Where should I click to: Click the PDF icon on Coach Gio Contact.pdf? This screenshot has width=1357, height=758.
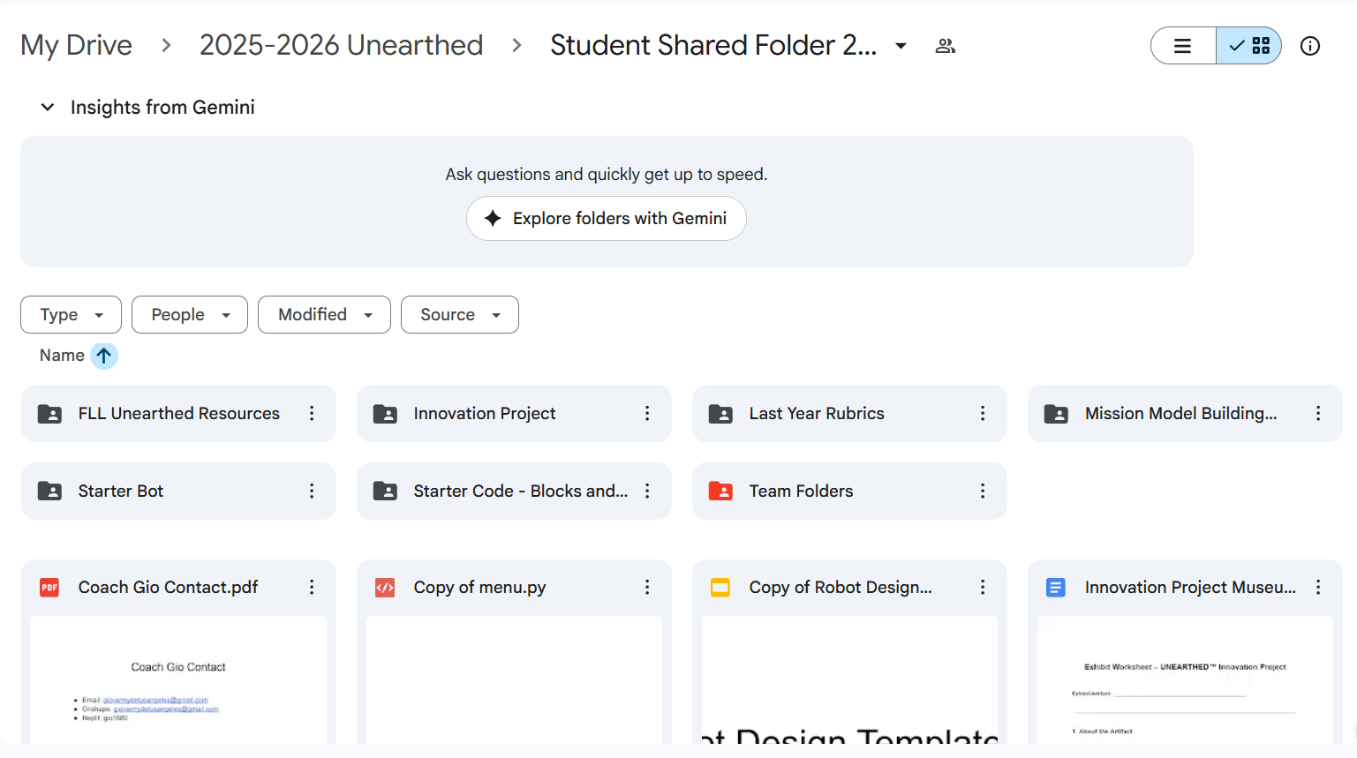point(50,587)
